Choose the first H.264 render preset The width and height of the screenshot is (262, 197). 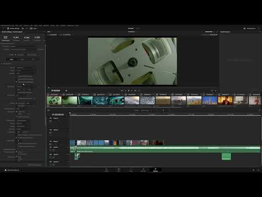pos(16,38)
